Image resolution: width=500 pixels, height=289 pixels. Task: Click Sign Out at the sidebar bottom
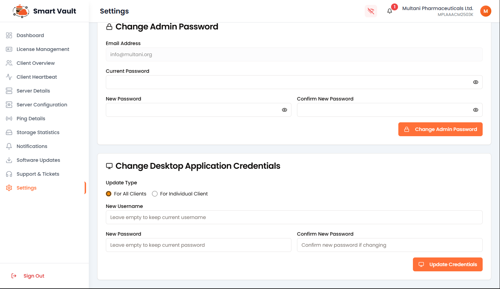coord(34,276)
